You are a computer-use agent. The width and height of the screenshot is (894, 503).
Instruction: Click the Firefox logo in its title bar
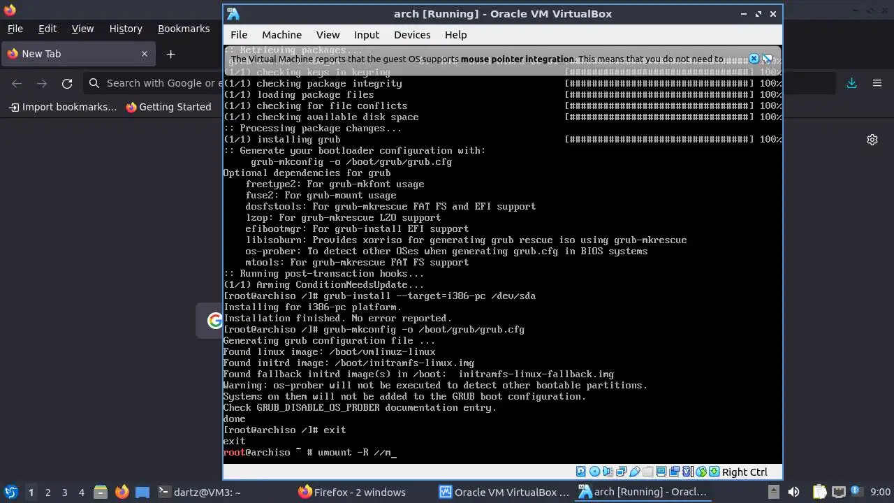(x=10, y=10)
